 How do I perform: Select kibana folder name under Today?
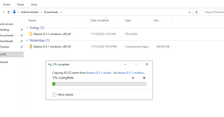click(x=52, y=34)
